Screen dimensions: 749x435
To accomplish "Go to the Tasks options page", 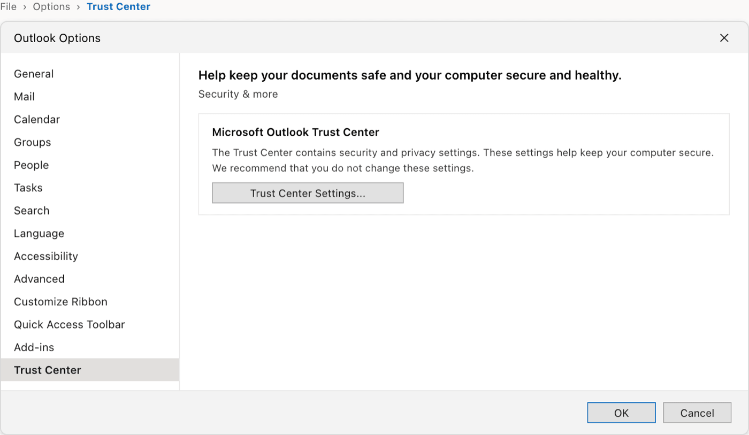I will 90,188.
